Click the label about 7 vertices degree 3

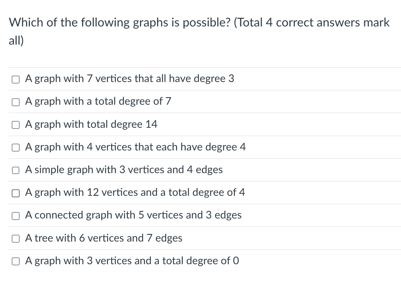pyautogui.click(x=130, y=79)
